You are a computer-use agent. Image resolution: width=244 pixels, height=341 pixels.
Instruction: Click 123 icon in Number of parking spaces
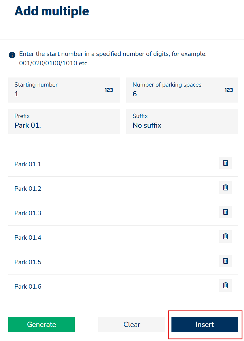pyautogui.click(x=229, y=90)
